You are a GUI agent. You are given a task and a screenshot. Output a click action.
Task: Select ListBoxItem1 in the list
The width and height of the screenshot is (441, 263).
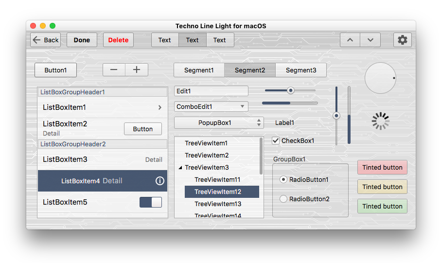coord(103,107)
